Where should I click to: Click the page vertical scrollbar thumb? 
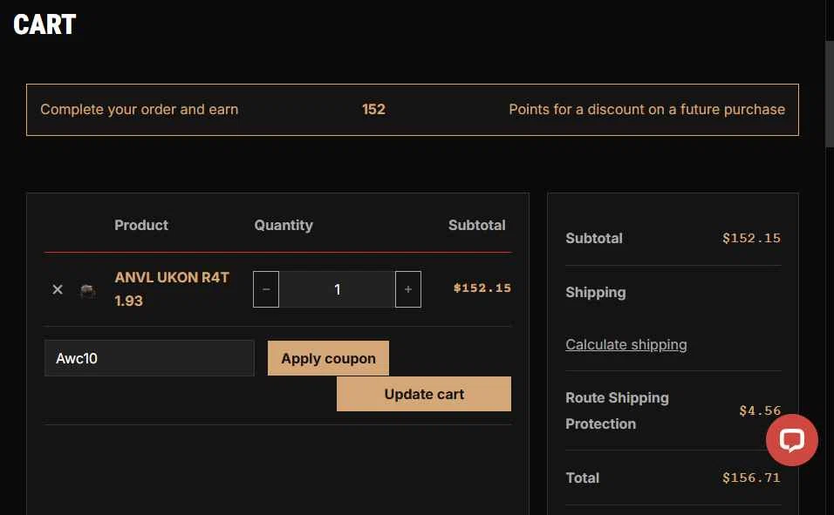pyautogui.click(x=830, y=93)
